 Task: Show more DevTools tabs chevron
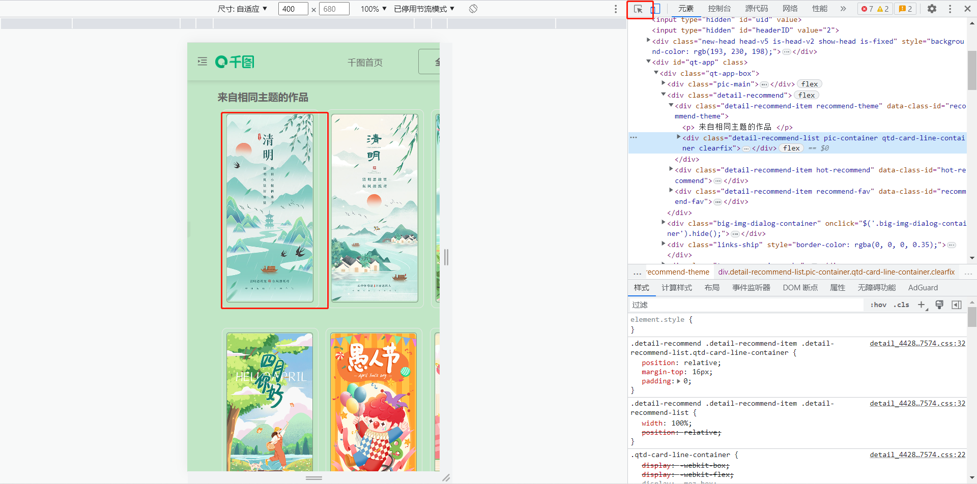[x=843, y=9]
